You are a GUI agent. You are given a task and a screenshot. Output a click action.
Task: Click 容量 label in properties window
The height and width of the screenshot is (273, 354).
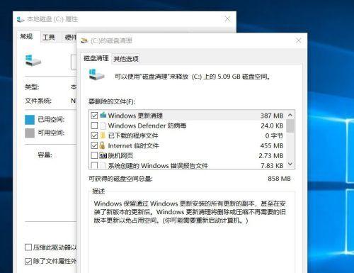45,155
